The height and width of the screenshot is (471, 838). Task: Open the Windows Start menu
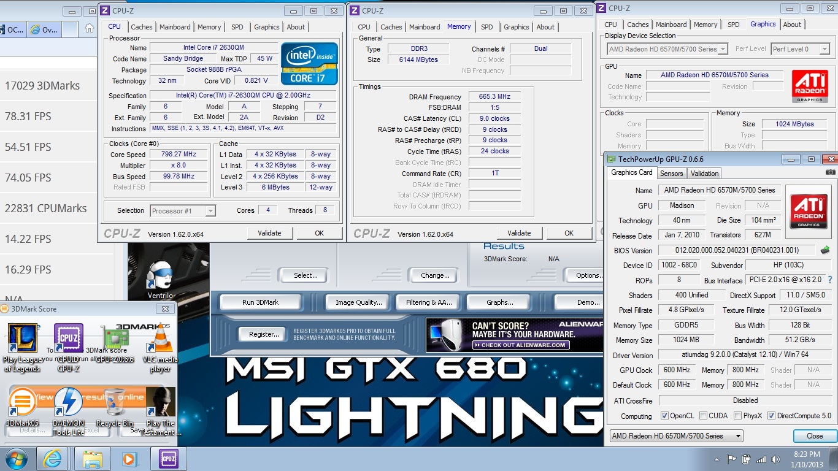tap(15, 459)
